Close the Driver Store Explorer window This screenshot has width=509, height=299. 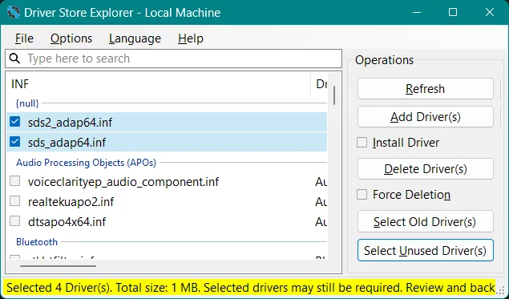(490, 12)
